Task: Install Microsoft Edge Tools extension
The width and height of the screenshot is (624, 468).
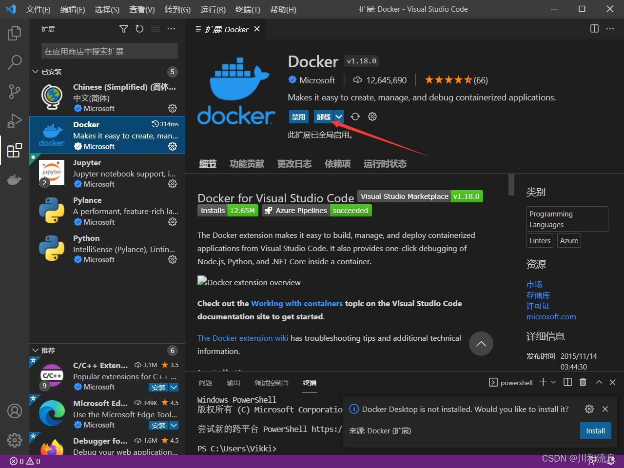Action: point(158,426)
